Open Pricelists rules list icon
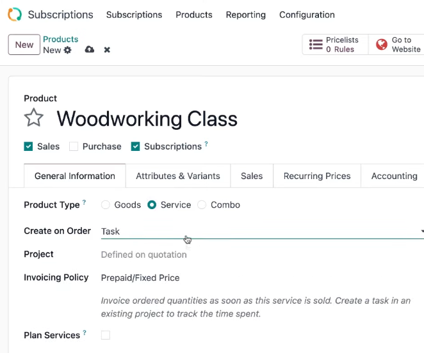Screen dimensions: 424x353 [316, 45]
